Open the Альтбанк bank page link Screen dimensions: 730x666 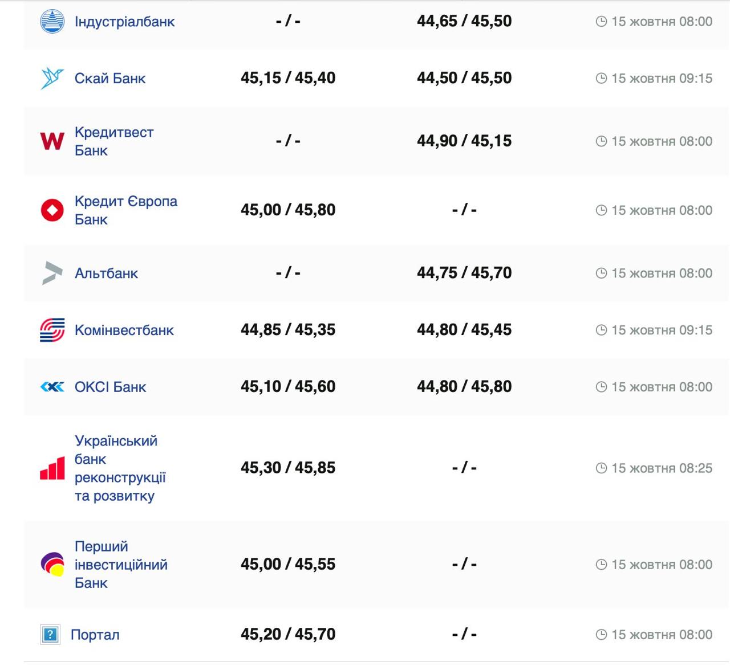pos(106,273)
